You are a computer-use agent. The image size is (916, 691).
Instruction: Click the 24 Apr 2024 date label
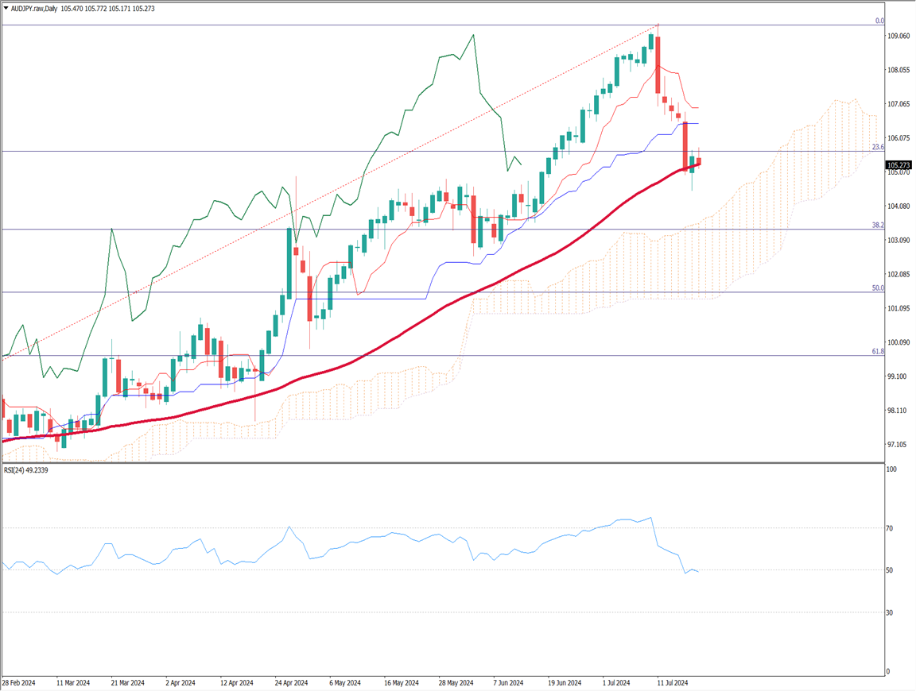pos(291,682)
